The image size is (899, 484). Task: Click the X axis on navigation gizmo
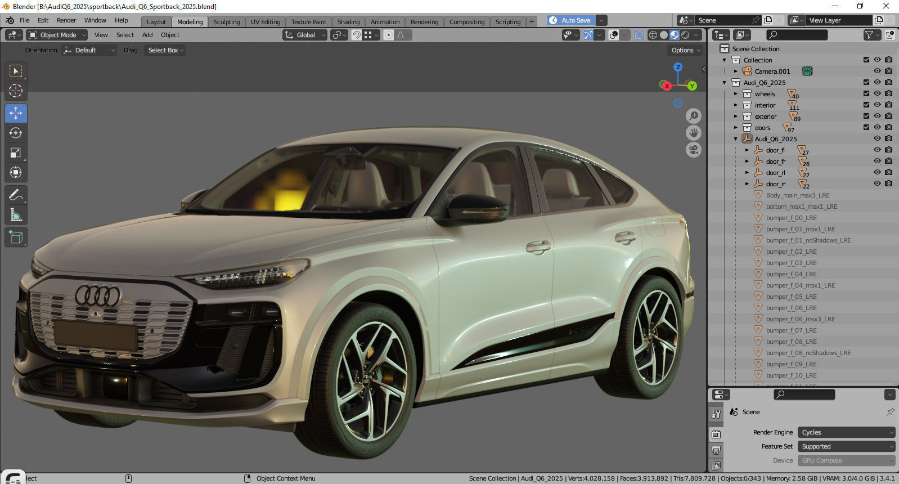pos(667,86)
